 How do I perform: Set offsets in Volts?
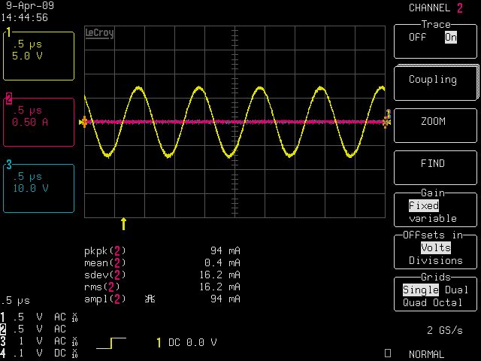(436, 247)
